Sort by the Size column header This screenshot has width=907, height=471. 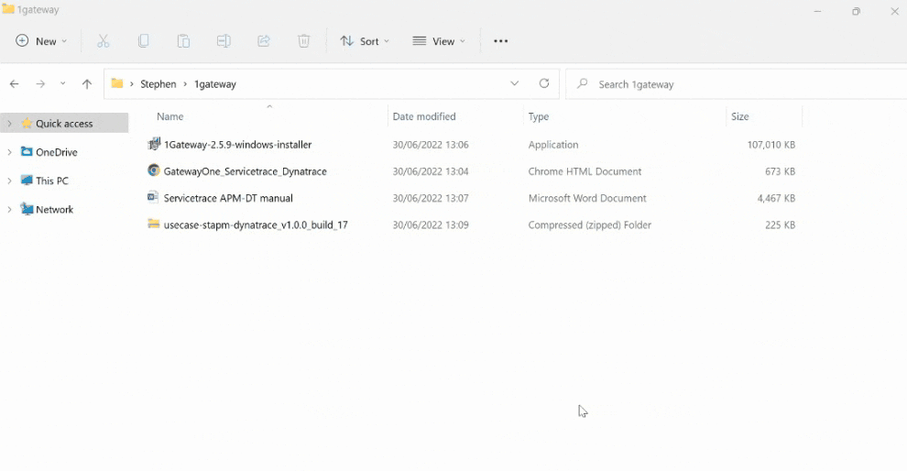point(740,116)
